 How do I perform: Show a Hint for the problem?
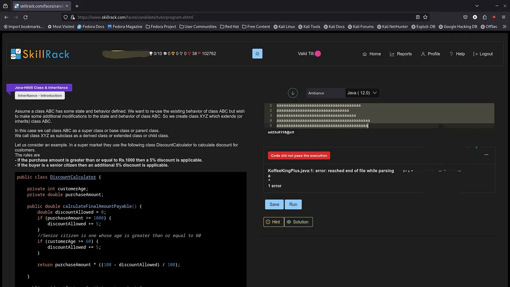coord(274,222)
